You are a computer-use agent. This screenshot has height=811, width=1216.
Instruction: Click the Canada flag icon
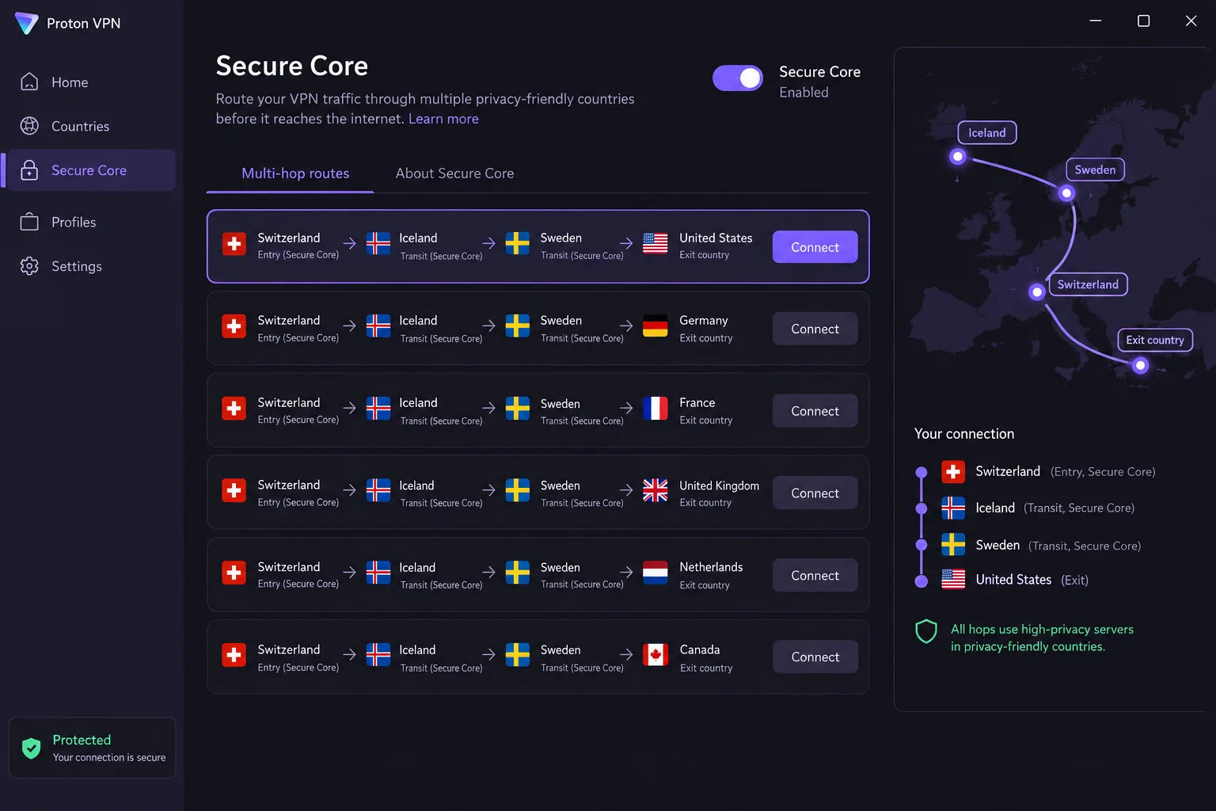click(x=655, y=655)
